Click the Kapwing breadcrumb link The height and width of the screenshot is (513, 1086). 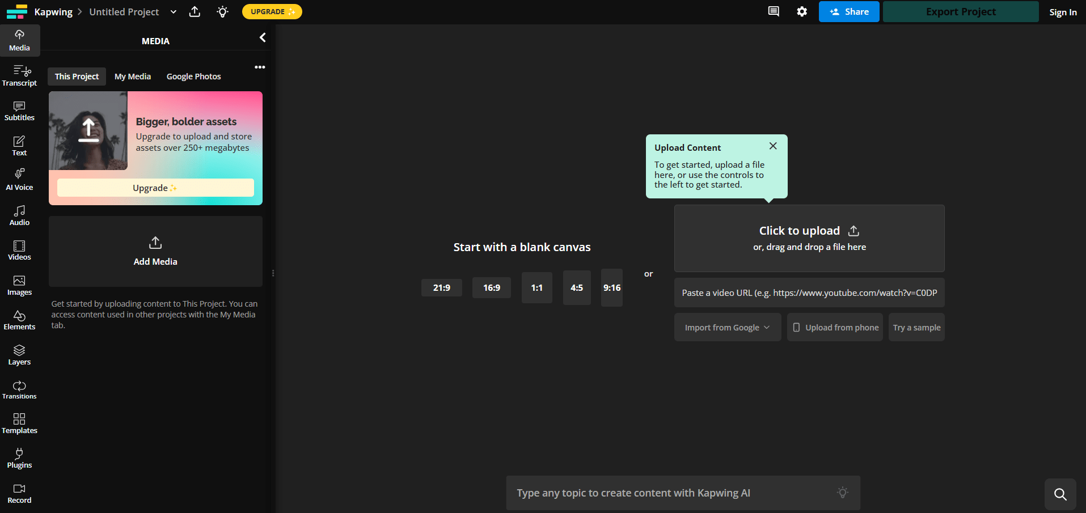tap(53, 12)
